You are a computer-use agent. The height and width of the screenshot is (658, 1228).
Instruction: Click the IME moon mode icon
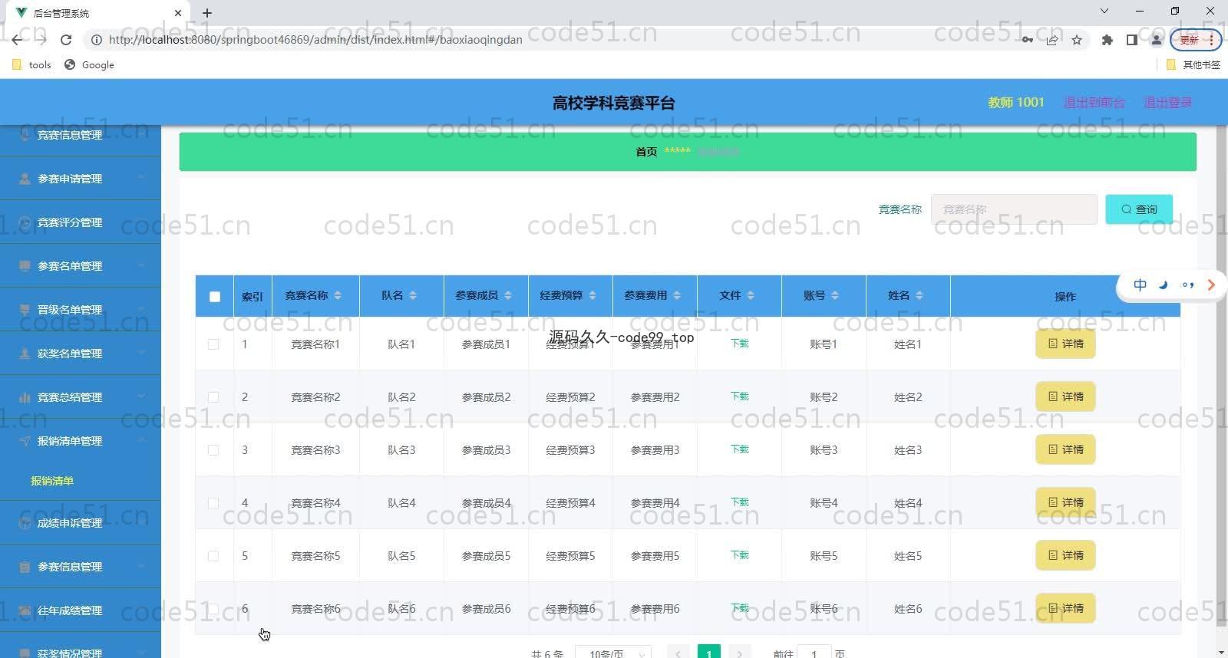[x=1164, y=285]
